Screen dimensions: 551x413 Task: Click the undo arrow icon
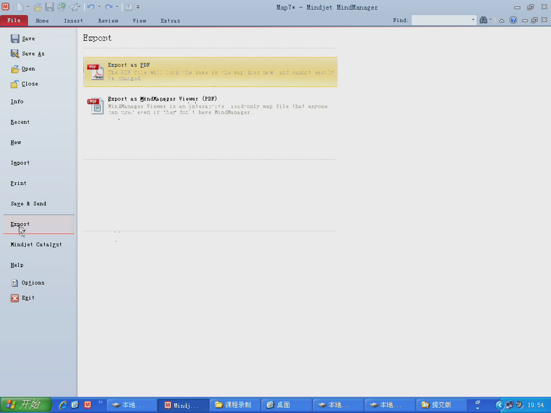click(x=90, y=6)
